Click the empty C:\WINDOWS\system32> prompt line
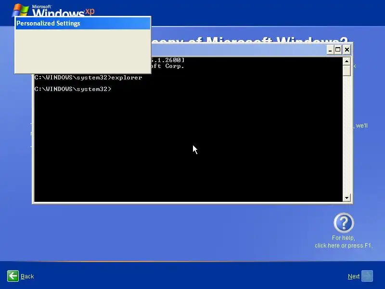385x289 pixels. coord(73,89)
